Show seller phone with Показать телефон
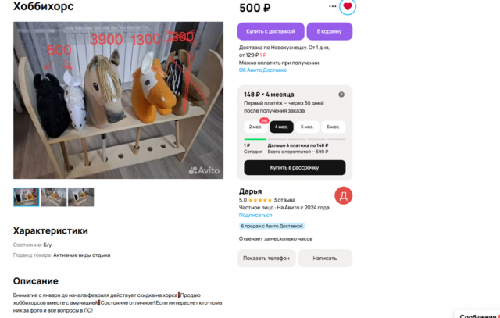The image size is (500, 318). (266, 258)
